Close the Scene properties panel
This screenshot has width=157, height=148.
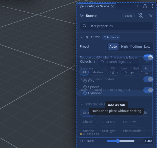[x=151, y=16]
